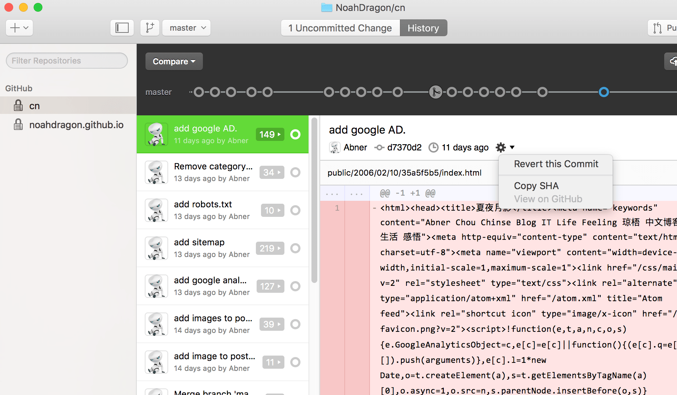This screenshot has width=677, height=395.
Task: Focus the Filter Repositories field
Action: (67, 61)
